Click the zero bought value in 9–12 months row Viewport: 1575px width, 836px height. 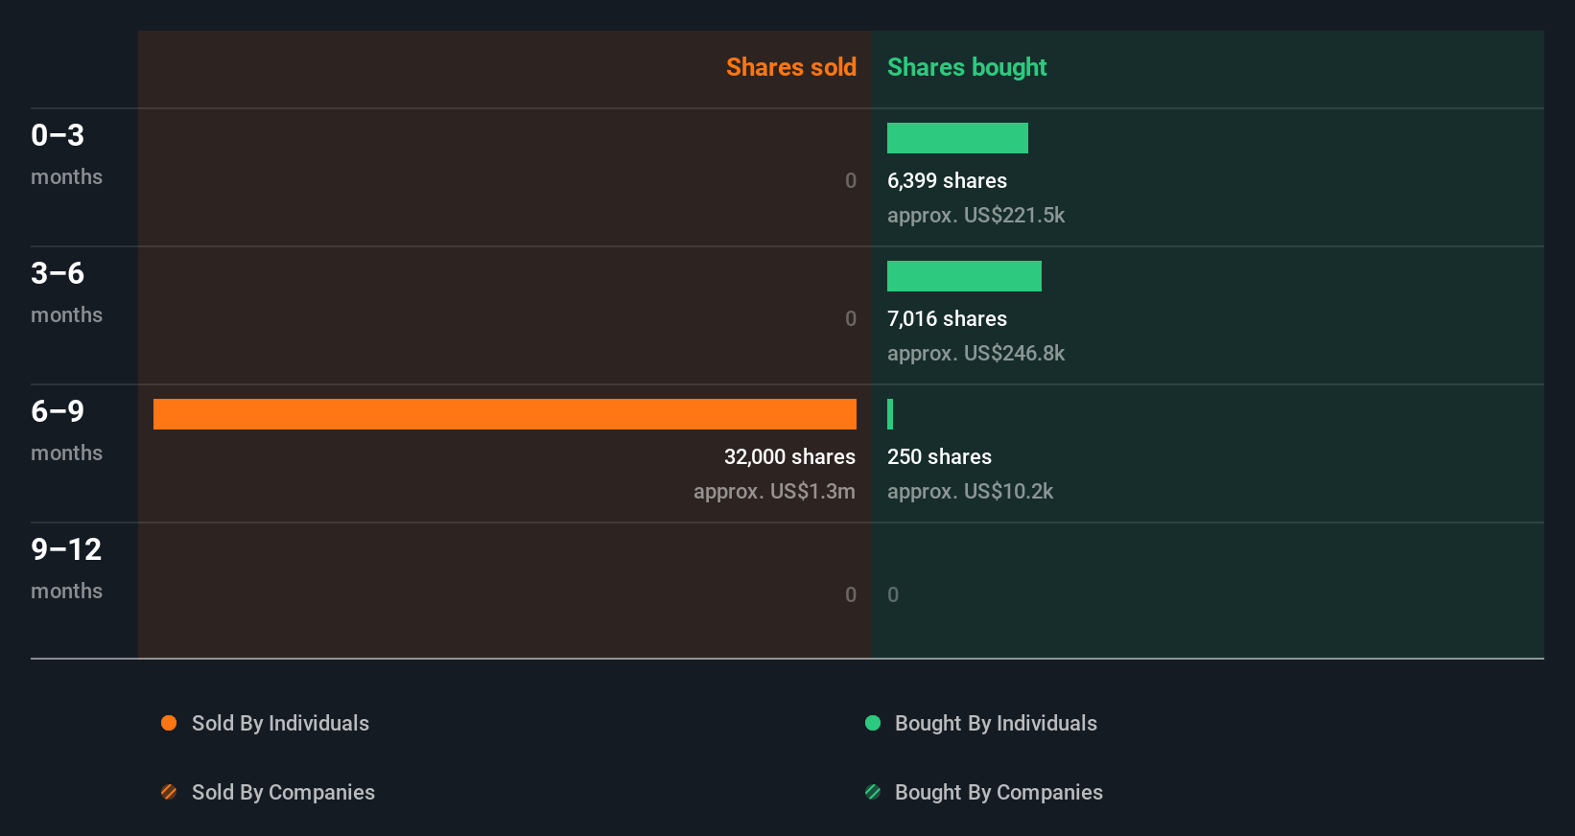tap(893, 595)
